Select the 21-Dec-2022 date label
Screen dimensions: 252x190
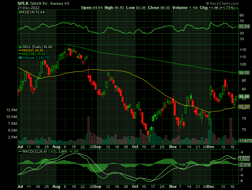pos(28,8)
